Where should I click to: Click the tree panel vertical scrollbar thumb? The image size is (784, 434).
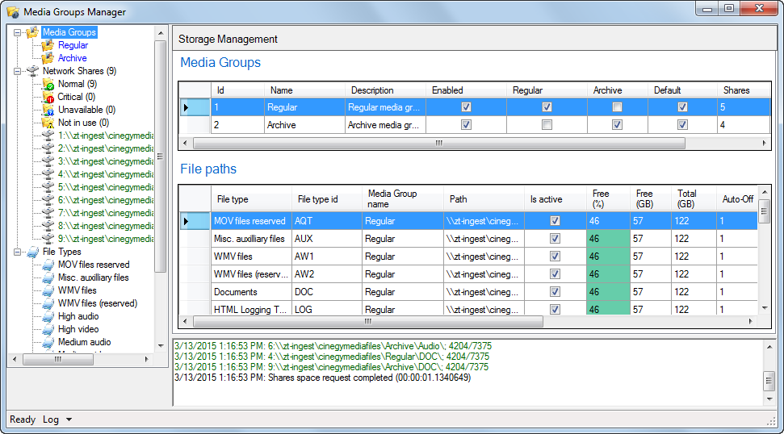161,156
